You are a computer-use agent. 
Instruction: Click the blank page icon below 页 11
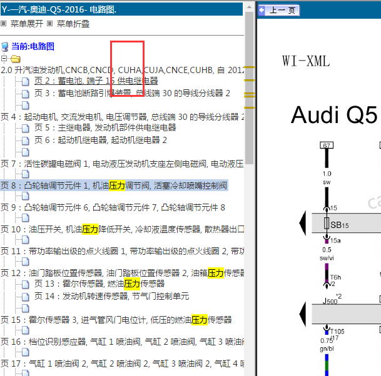point(26,262)
